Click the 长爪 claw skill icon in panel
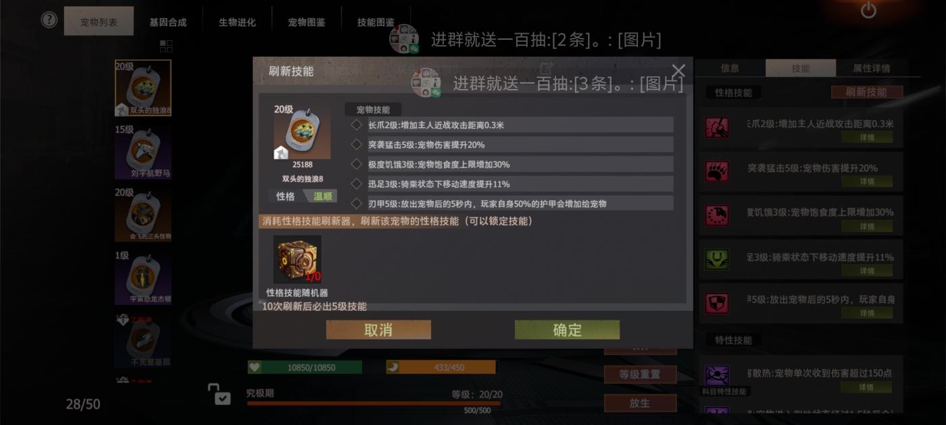This screenshot has height=425, width=946. tap(717, 127)
